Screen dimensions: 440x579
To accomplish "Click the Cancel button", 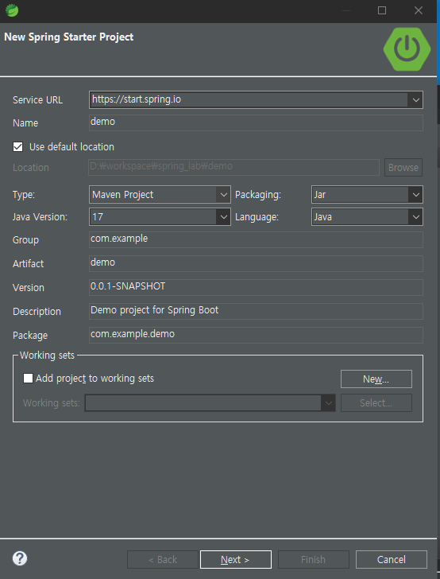I will [x=392, y=559].
